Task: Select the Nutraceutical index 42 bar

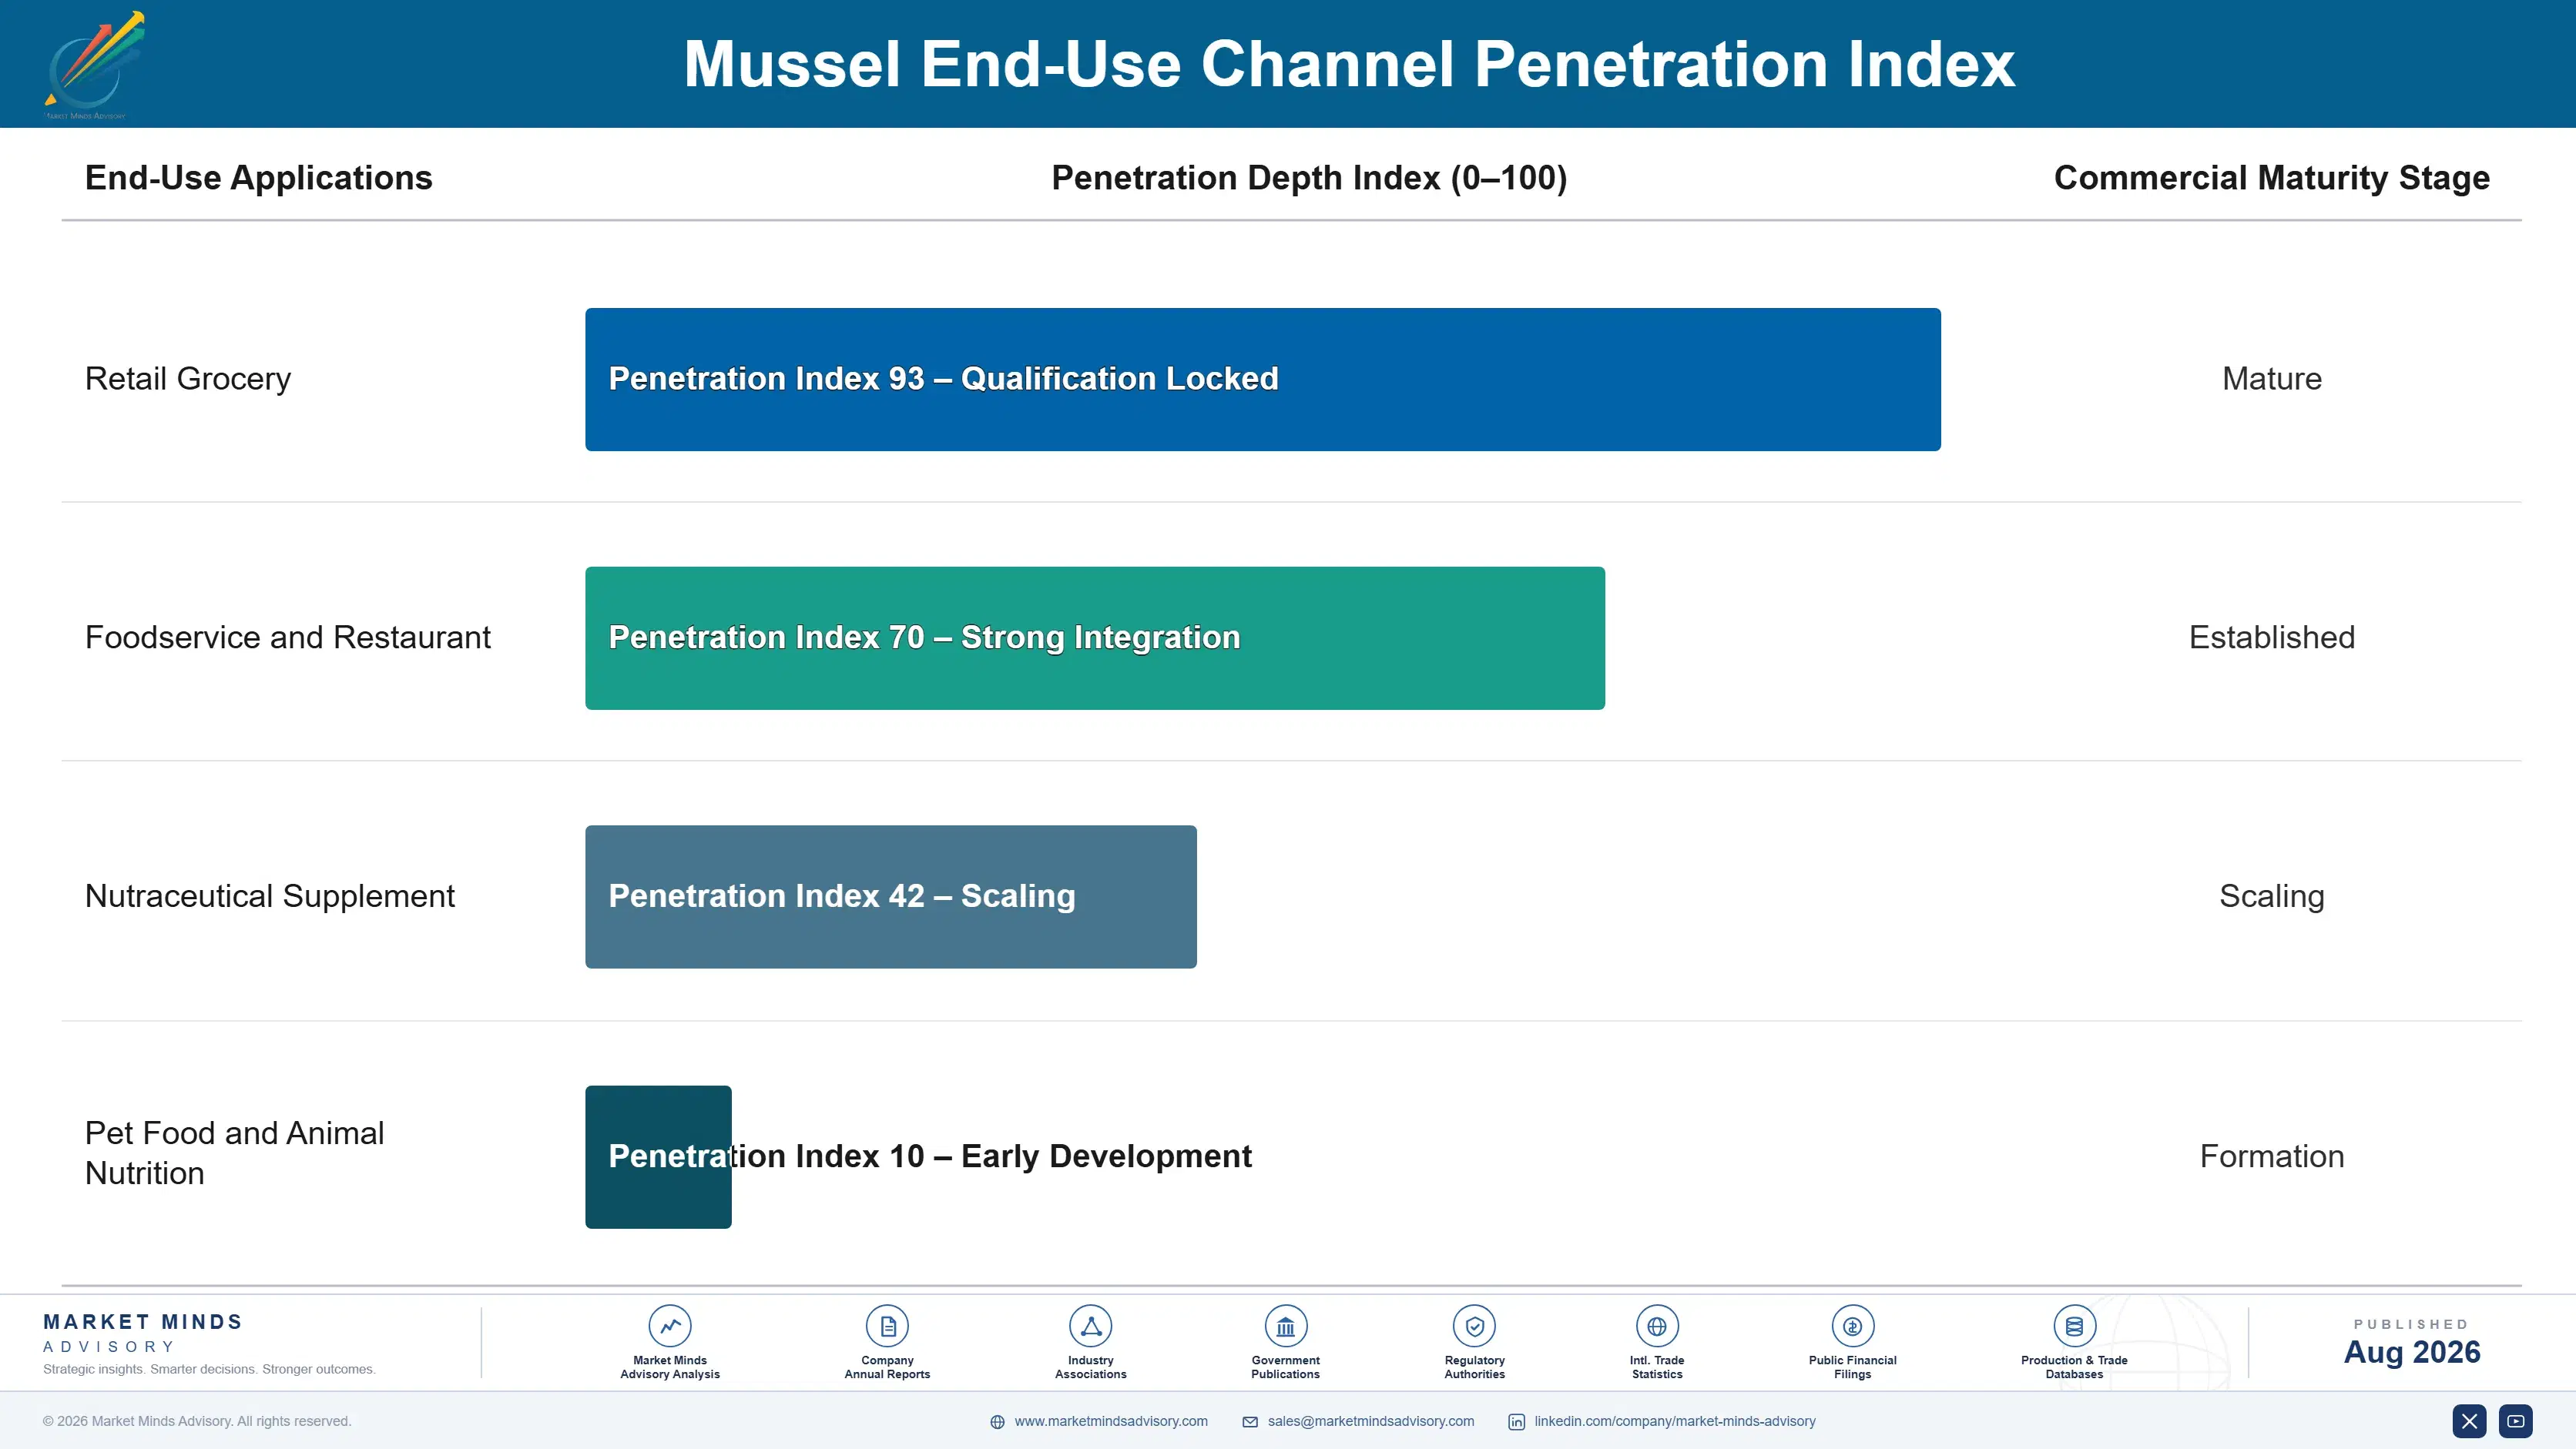Action: click(891, 896)
